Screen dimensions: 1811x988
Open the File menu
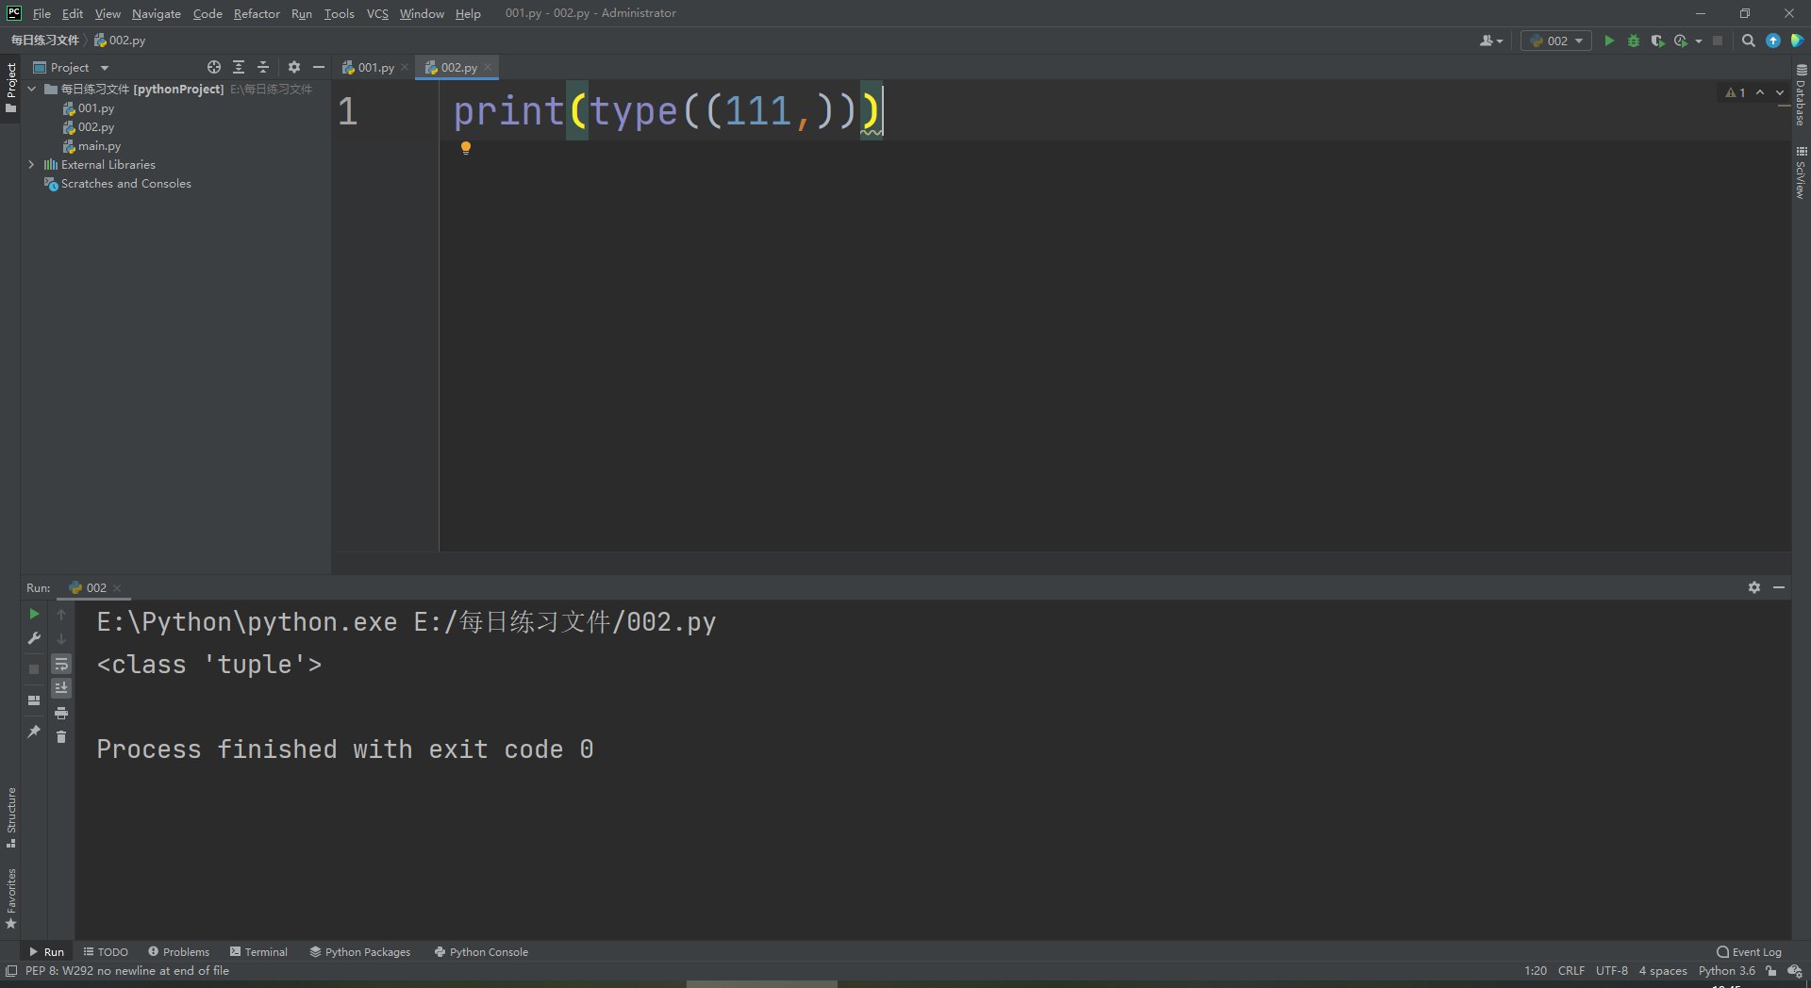(42, 13)
